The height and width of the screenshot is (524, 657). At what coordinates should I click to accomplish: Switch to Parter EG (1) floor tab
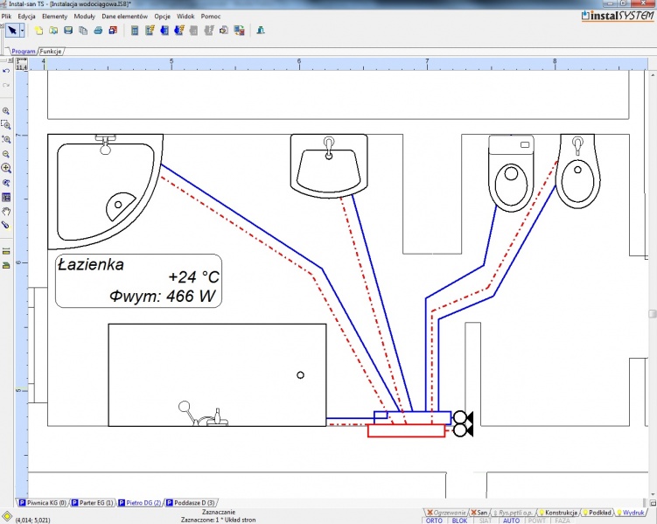[x=93, y=503]
